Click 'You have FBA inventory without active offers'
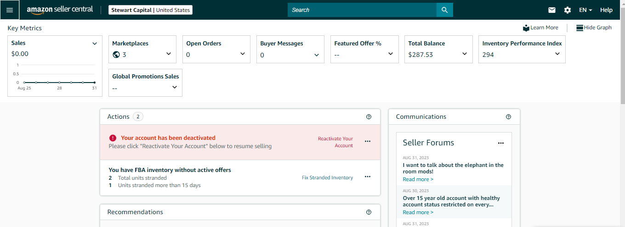 pyautogui.click(x=170, y=170)
